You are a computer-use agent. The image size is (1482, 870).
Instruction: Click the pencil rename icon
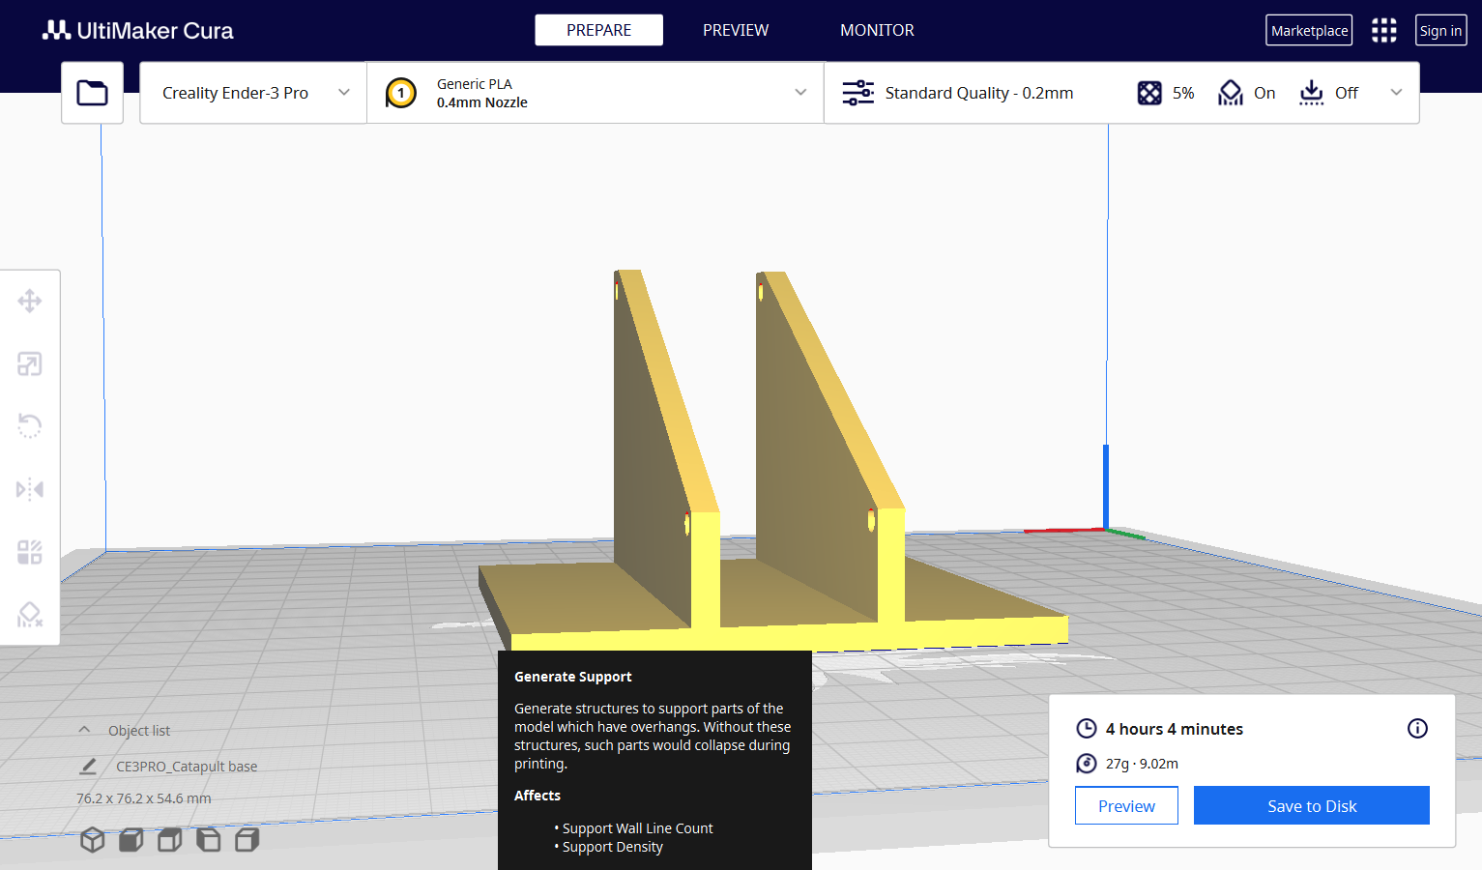click(x=88, y=767)
